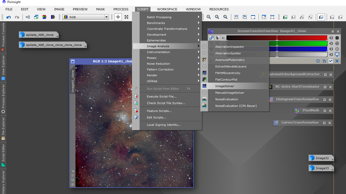Image resolution: width=346 pixels, height=194 pixels.
Task: Click third magnifier zoom icon in toolbar
Action: click(x=225, y=17)
